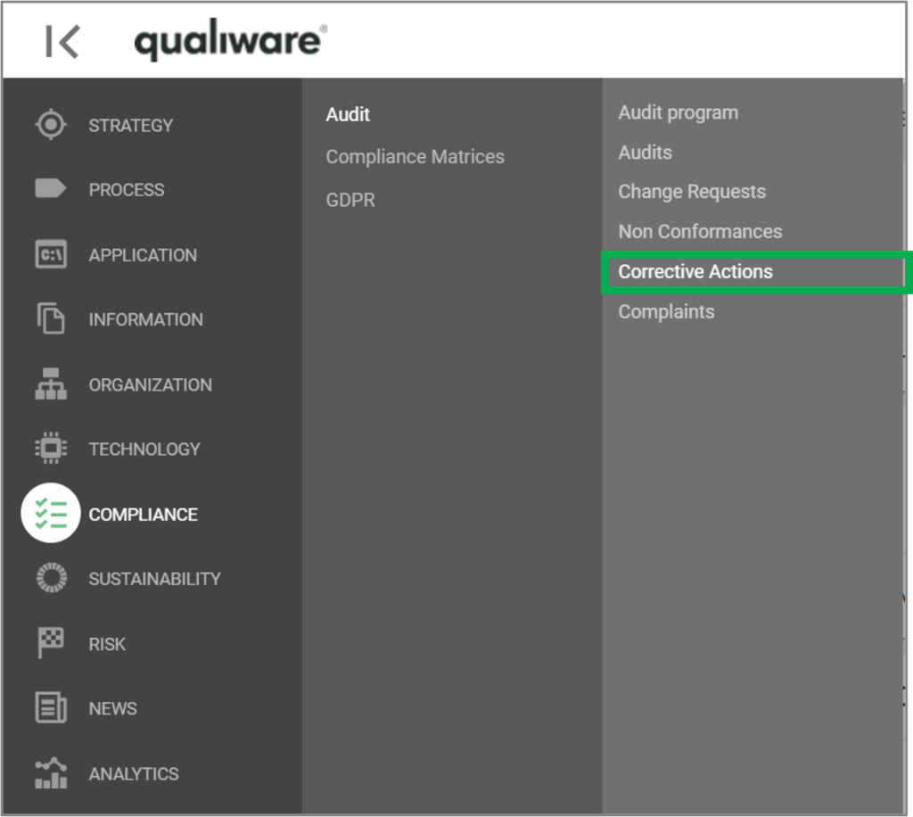
Task: Open the GDPR menu entry
Action: [350, 200]
